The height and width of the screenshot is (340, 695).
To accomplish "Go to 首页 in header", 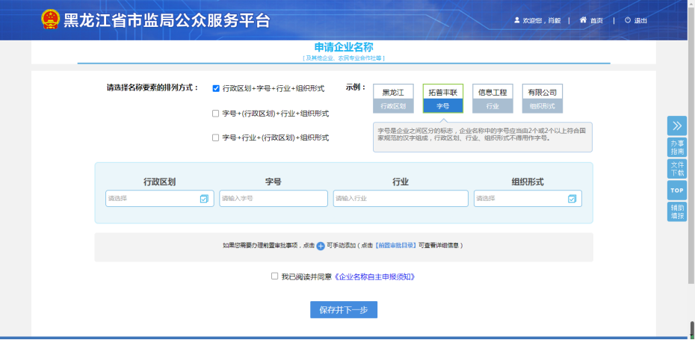I will coord(596,20).
